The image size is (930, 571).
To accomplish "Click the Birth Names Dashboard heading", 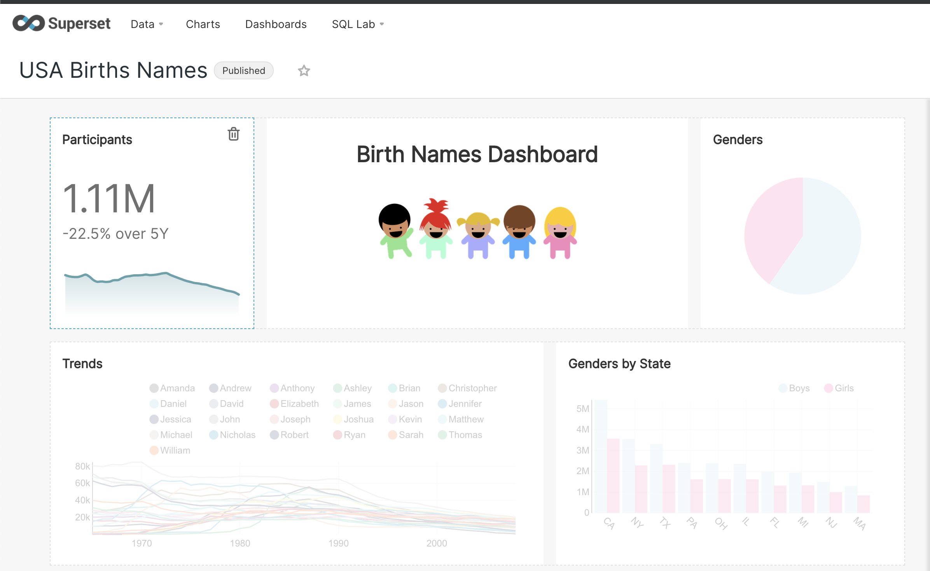I will point(477,154).
